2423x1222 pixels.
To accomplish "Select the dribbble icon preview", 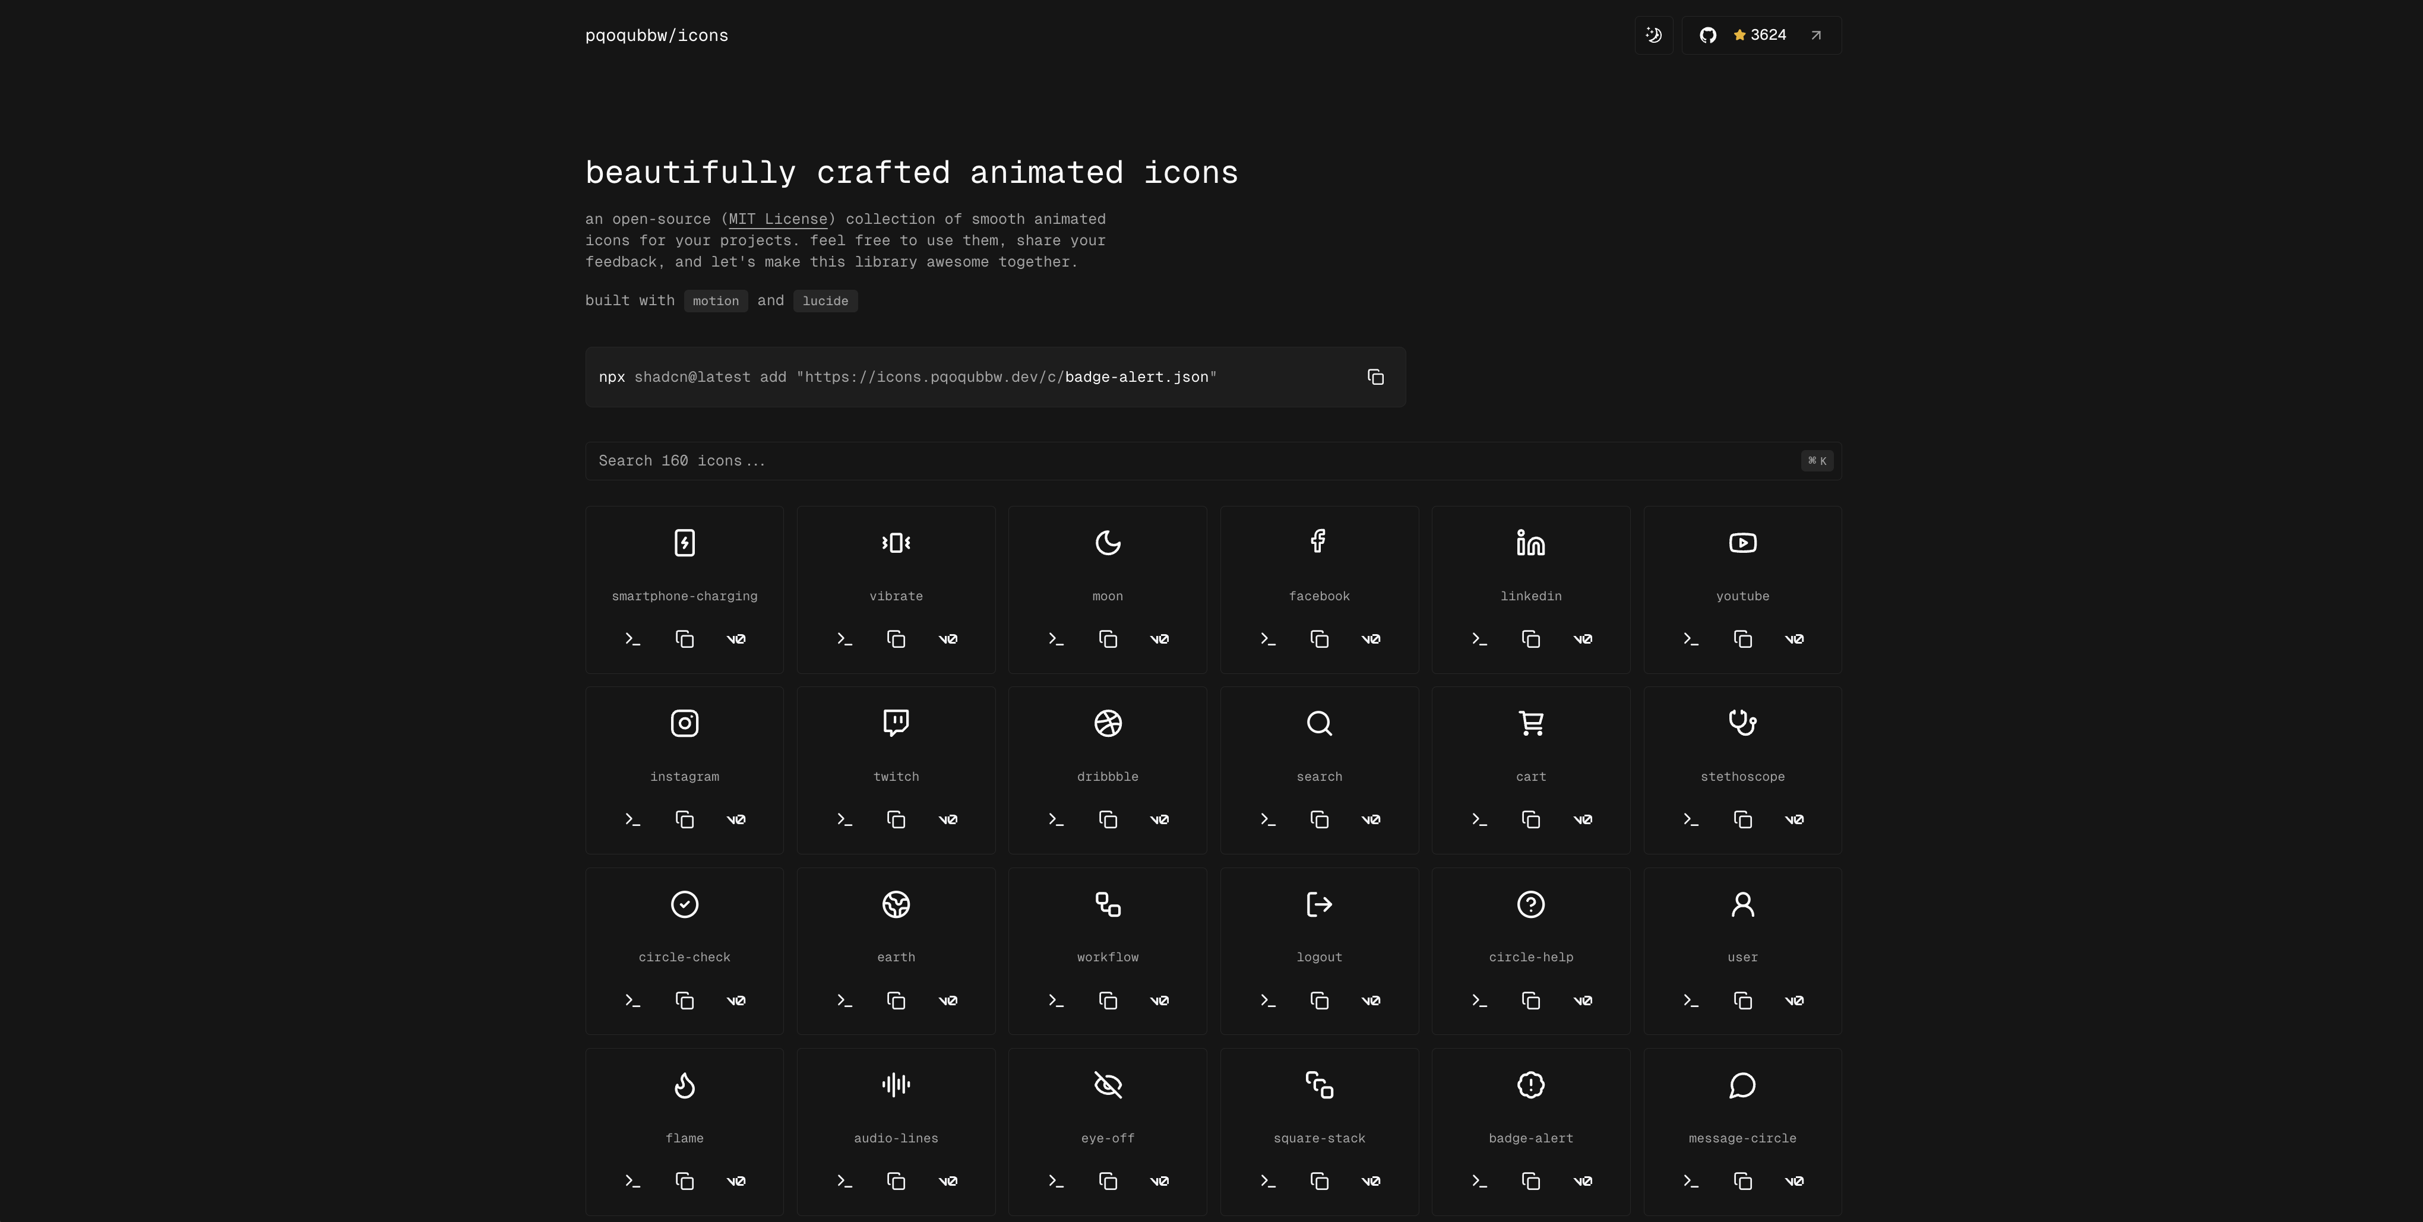I will coord(1108,723).
